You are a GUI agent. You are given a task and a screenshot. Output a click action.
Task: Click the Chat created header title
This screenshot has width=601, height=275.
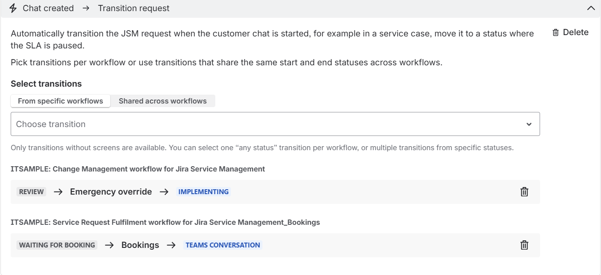pyautogui.click(x=48, y=8)
